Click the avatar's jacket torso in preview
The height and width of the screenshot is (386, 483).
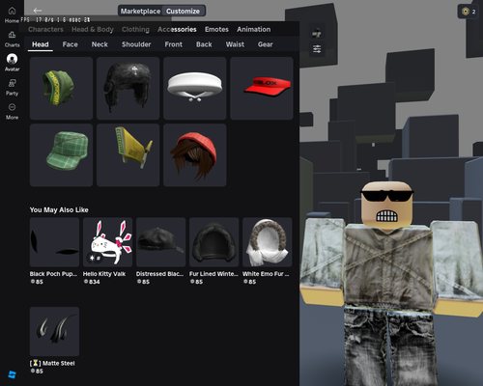(387, 267)
